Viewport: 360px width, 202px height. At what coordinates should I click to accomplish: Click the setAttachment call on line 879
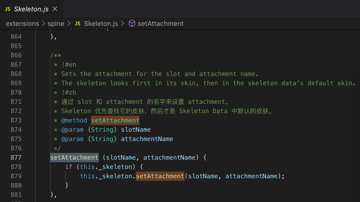(160, 176)
